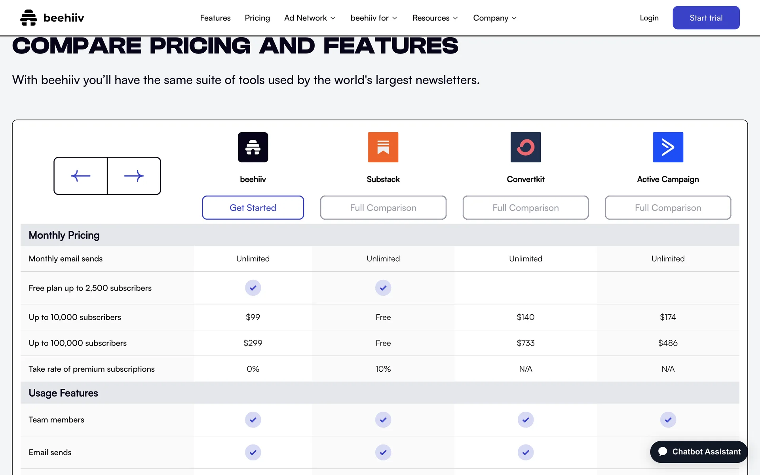Open the Features nav item
760x475 pixels.
[x=215, y=18]
